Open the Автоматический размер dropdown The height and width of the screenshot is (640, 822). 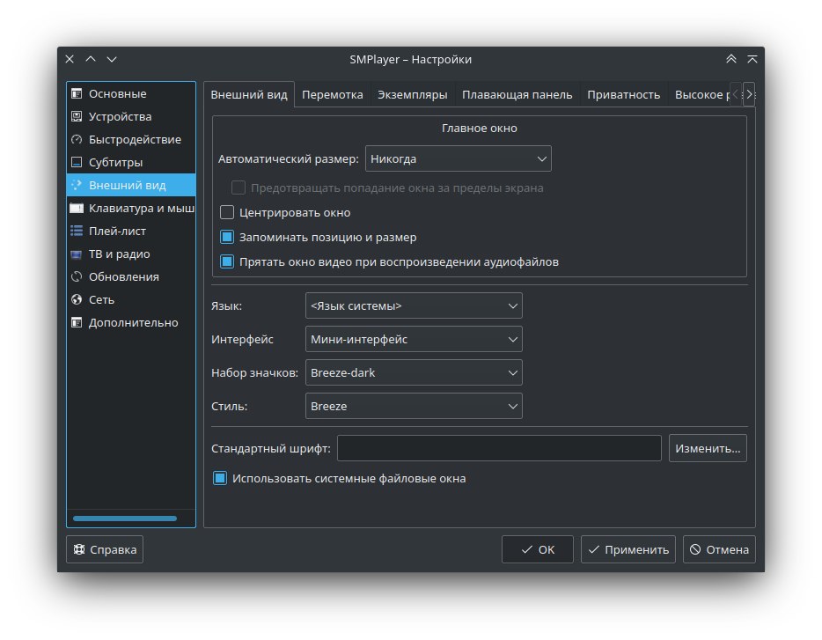[459, 159]
